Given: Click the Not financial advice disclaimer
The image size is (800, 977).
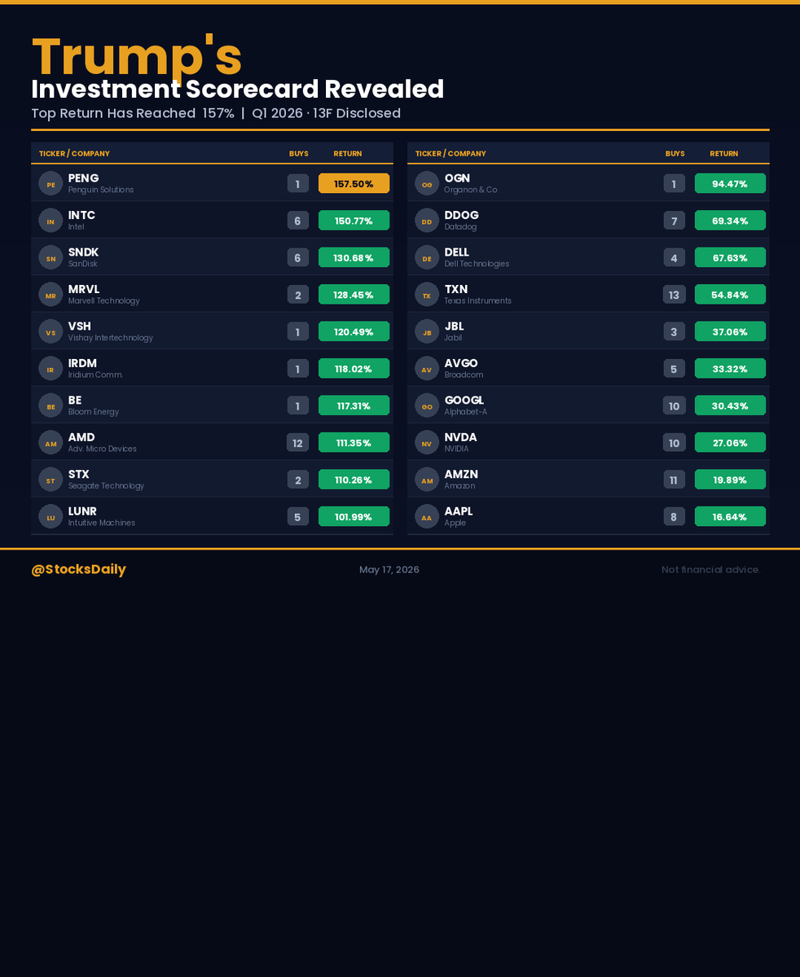Looking at the screenshot, I should 711,569.
